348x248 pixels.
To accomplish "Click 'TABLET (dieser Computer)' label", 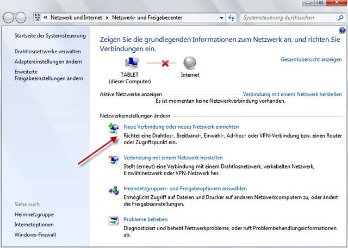I will click(129, 78).
